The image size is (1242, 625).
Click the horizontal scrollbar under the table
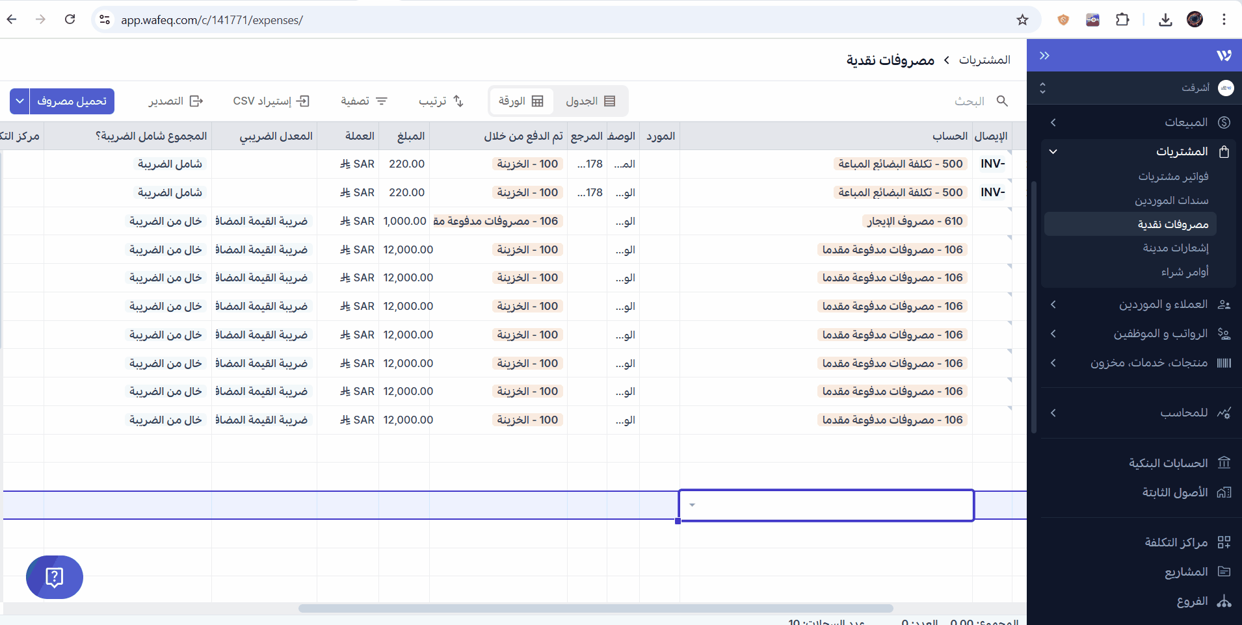click(595, 609)
